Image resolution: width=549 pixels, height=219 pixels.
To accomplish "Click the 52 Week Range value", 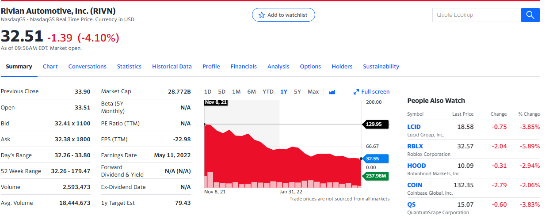I will click(x=71, y=171).
